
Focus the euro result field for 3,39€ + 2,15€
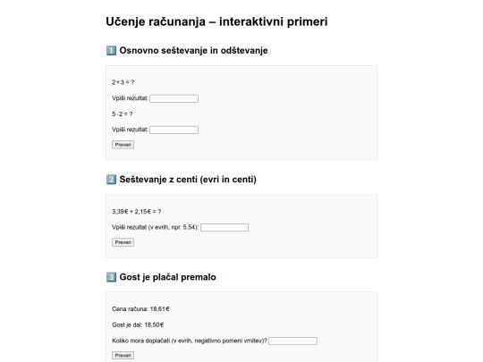coord(225,228)
